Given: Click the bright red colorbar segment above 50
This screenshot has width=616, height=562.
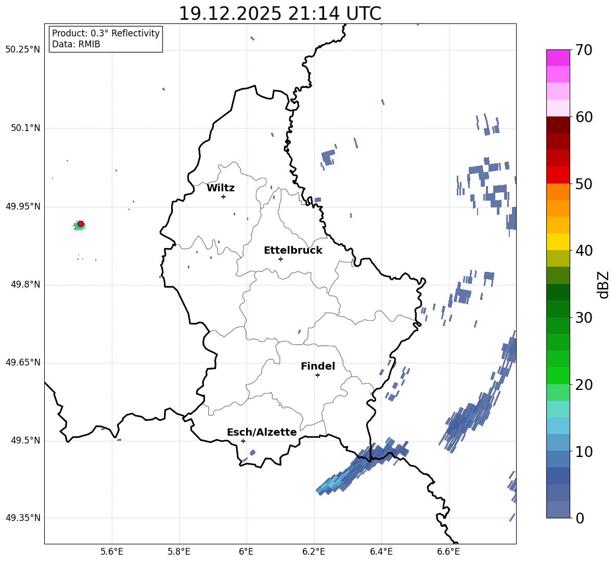Looking at the screenshot, I should (x=558, y=175).
